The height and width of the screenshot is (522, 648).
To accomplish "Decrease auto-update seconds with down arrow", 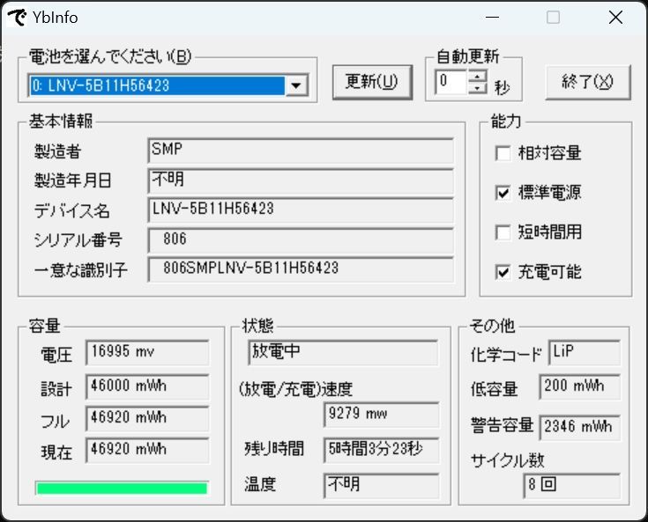I will click(477, 87).
